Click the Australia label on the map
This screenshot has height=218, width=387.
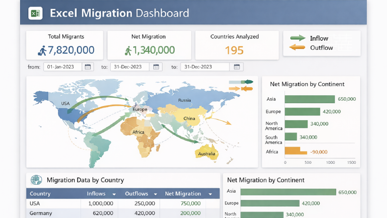206,153
